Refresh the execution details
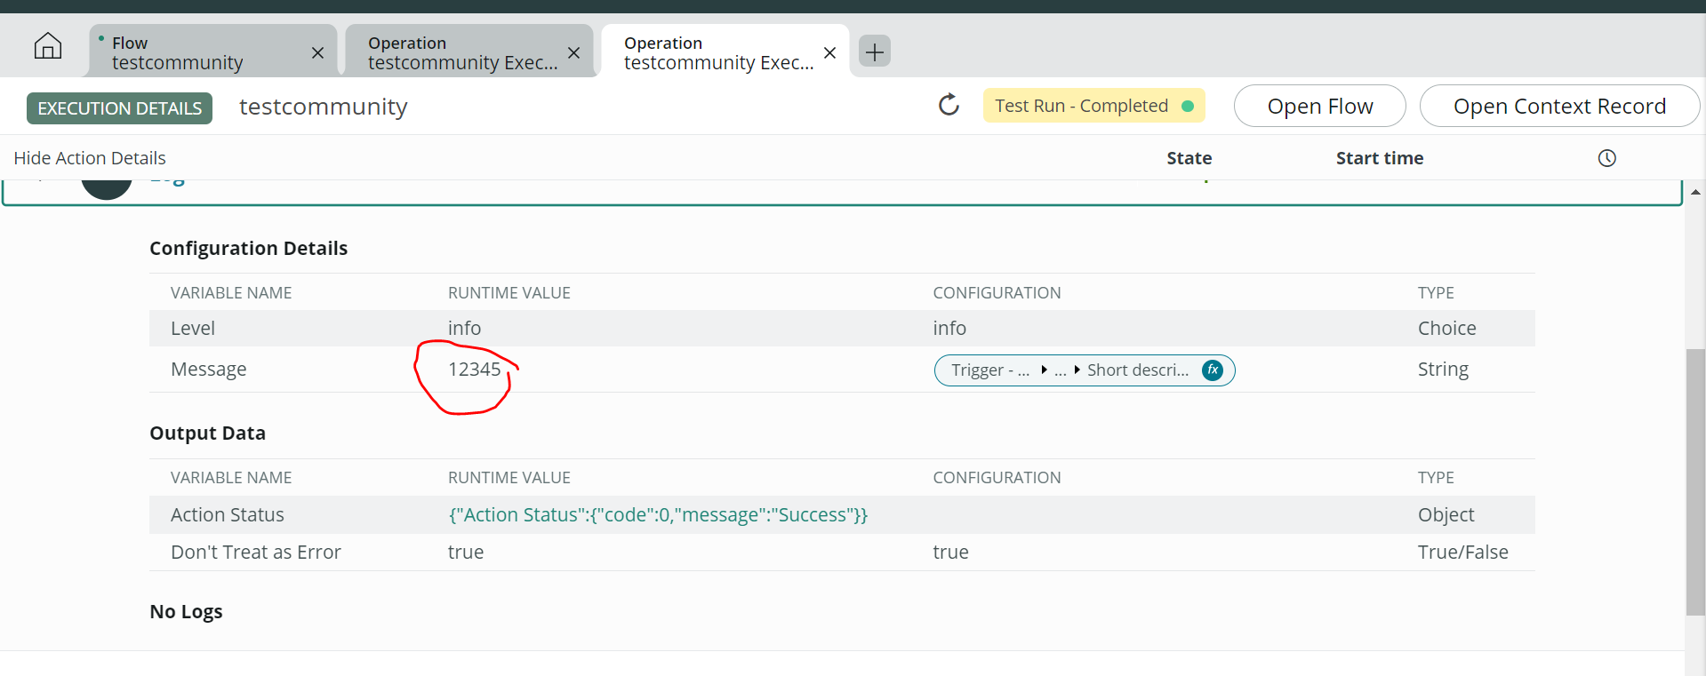The image size is (1706, 676). (949, 105)
